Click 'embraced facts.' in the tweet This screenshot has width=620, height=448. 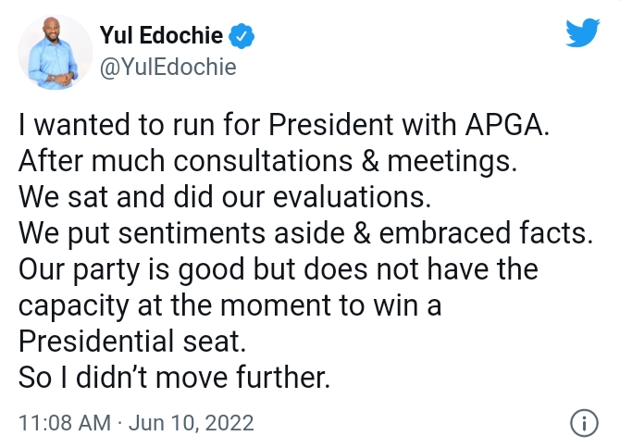486,233
